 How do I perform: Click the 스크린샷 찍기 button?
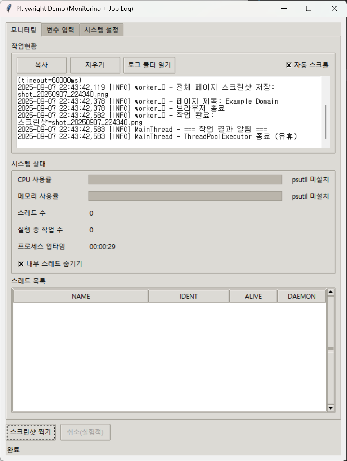[x=31, y=432]
